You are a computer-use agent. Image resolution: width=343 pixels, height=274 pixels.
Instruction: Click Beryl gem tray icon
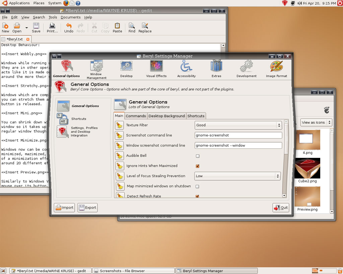coord(285,3)
